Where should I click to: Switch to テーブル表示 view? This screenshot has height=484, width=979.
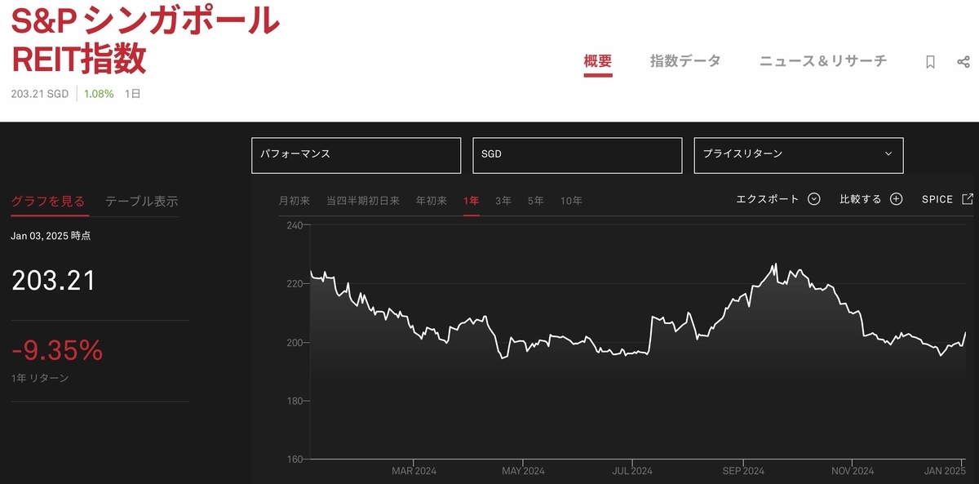point(141,202)
